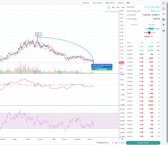Click the 16:54:05 (UTC+7) timezone label

[x=102, y=143]
